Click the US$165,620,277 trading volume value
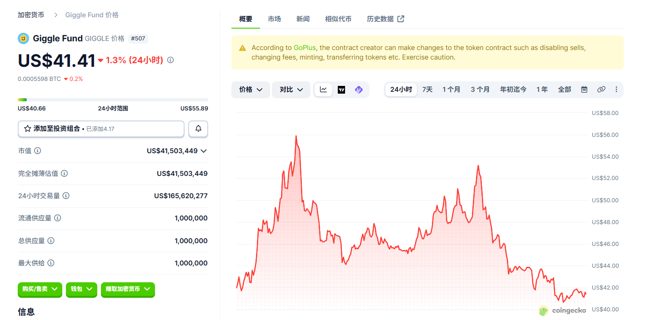This screenshot has width=646, height=320. click(181, 196)
